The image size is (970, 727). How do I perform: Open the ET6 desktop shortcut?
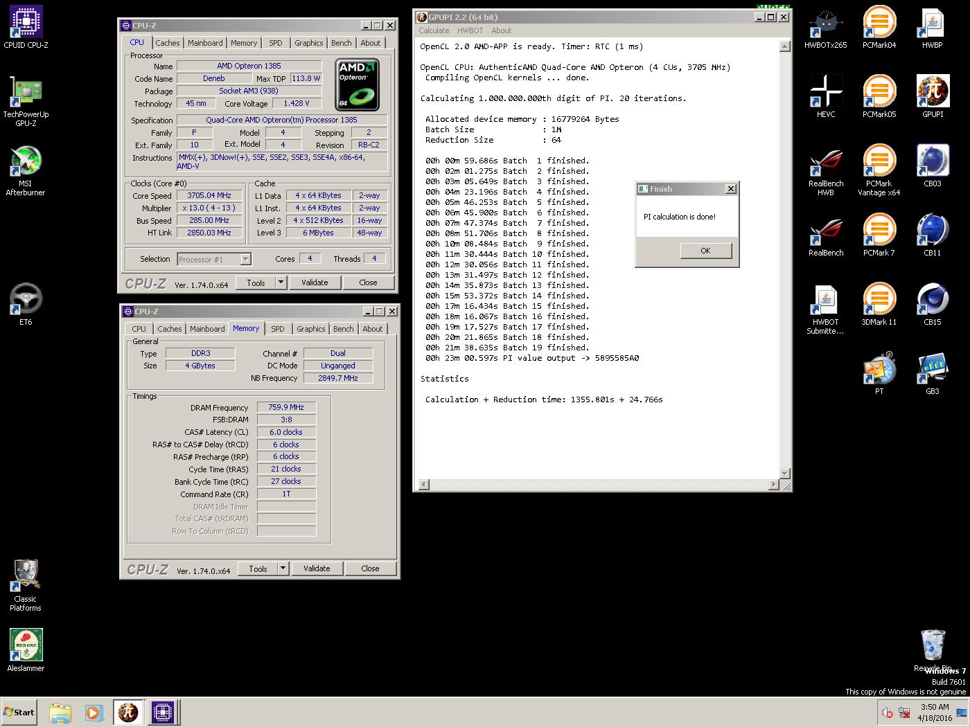(x=26, y=305)
